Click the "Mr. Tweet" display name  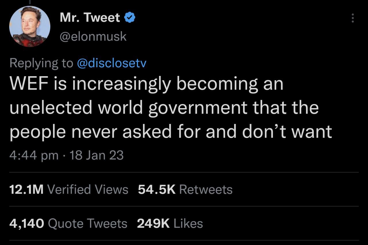(x=90, y=18)
